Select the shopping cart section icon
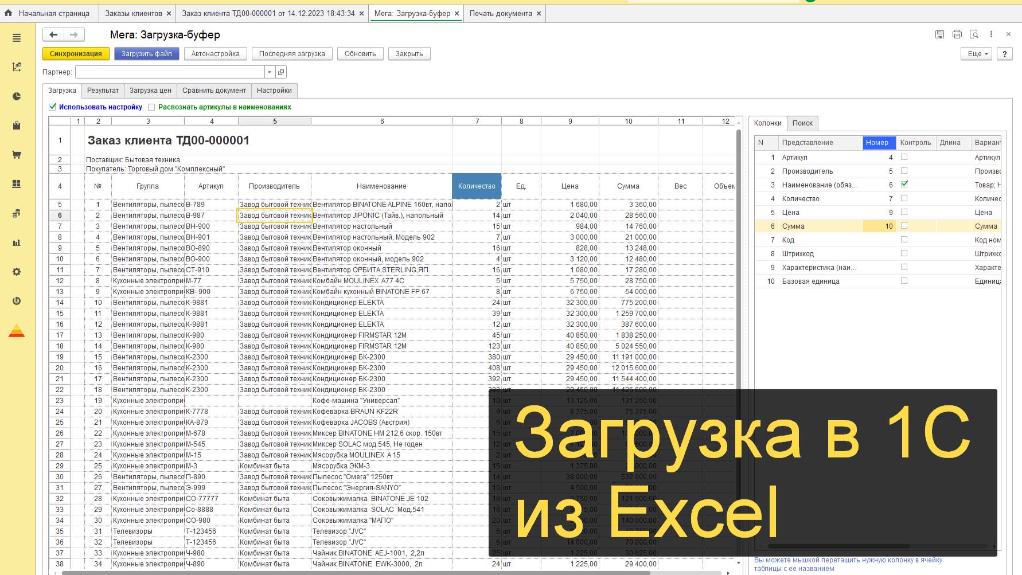Image resolution: width=1022 pixels, height=575 pixels. (16, 155)
